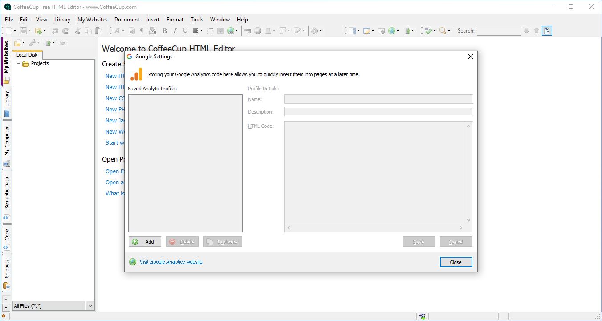Click the Font letter A icon
This screenshot has height=321, width=602.
click(117, 31)
